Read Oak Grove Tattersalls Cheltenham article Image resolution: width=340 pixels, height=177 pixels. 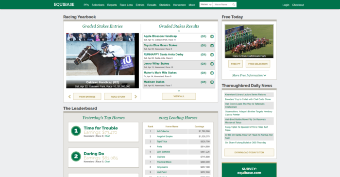click(x=245, y=106)
